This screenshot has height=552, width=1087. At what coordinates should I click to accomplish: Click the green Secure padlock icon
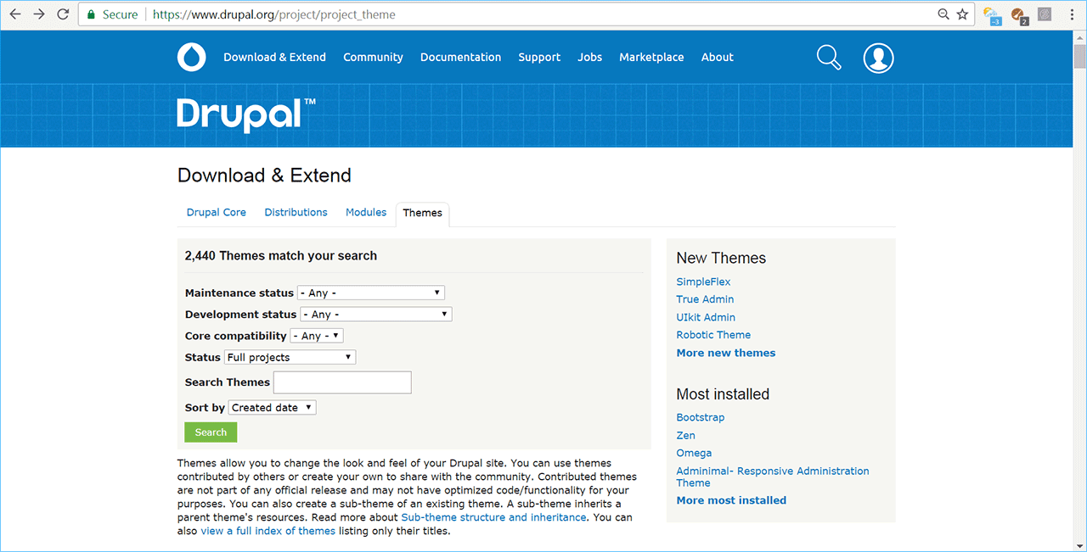(92, 14)
